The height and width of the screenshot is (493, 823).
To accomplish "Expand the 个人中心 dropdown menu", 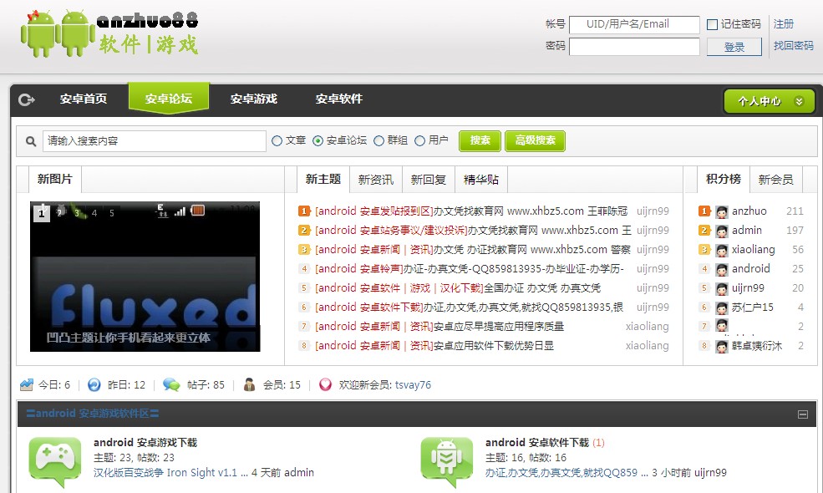I will click(x=769, y=101).
